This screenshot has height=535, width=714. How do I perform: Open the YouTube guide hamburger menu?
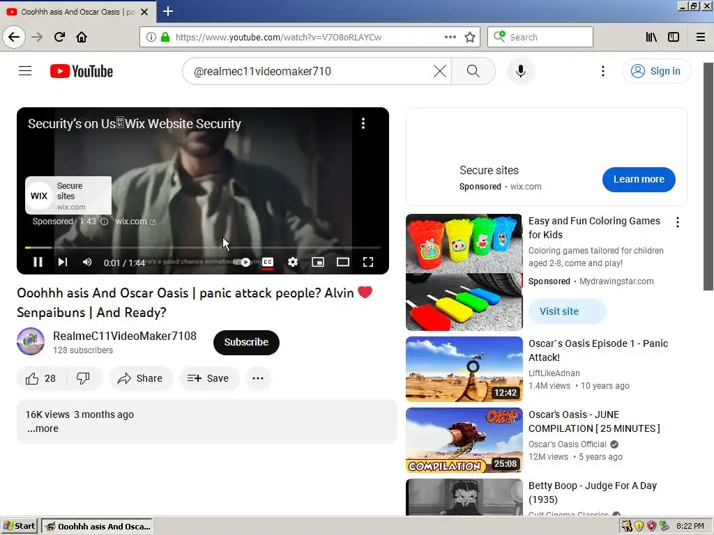pyautogui.click(x=25, y=71)
